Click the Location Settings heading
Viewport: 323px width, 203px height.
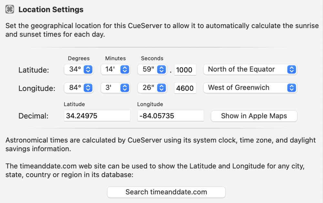tap(51, 10)
